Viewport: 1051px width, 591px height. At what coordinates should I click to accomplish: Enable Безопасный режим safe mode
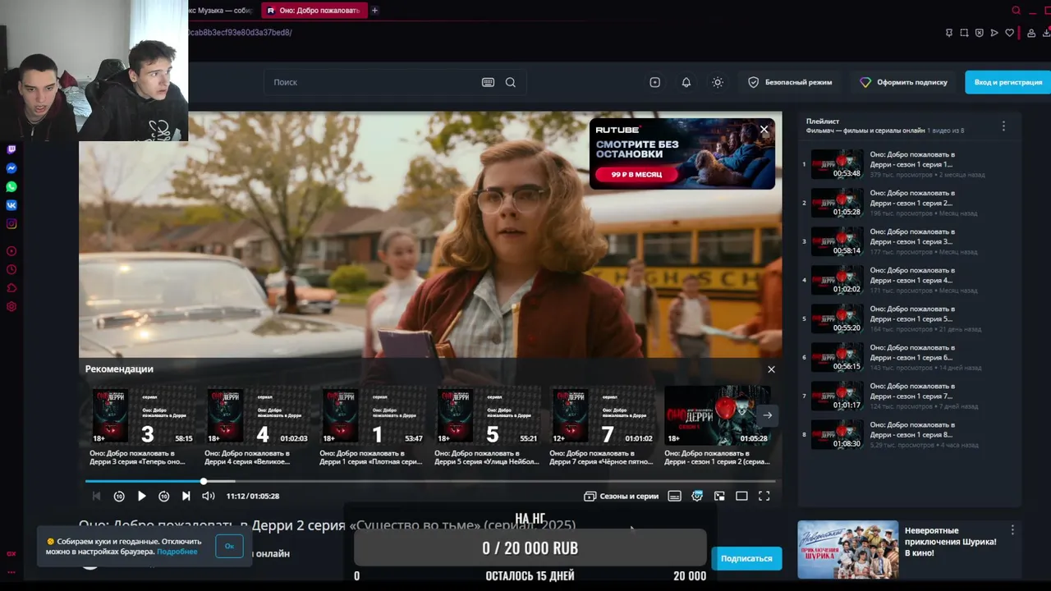(x=790, y=82)
